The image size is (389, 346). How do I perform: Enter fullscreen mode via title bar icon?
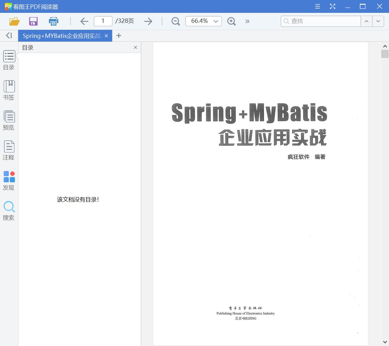click(x=333, y=6)
